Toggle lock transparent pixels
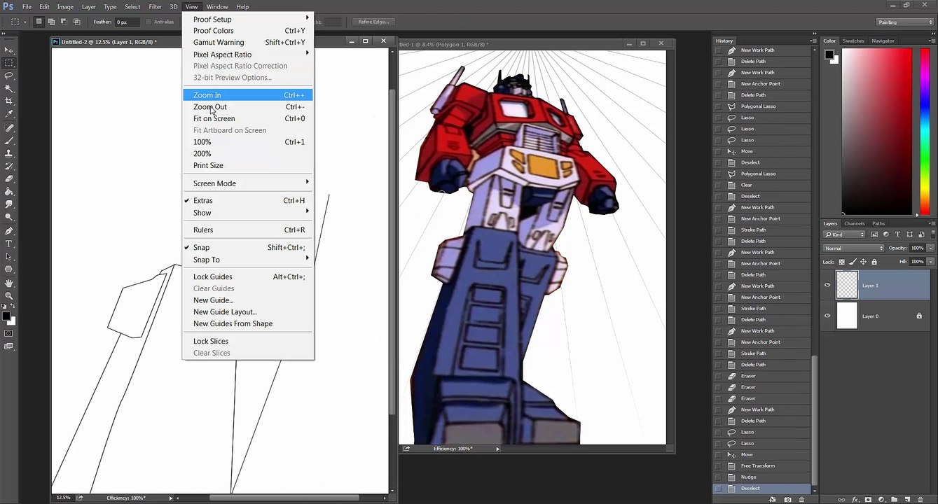This screenshot has height=504, width=938. tap(842, 262)
